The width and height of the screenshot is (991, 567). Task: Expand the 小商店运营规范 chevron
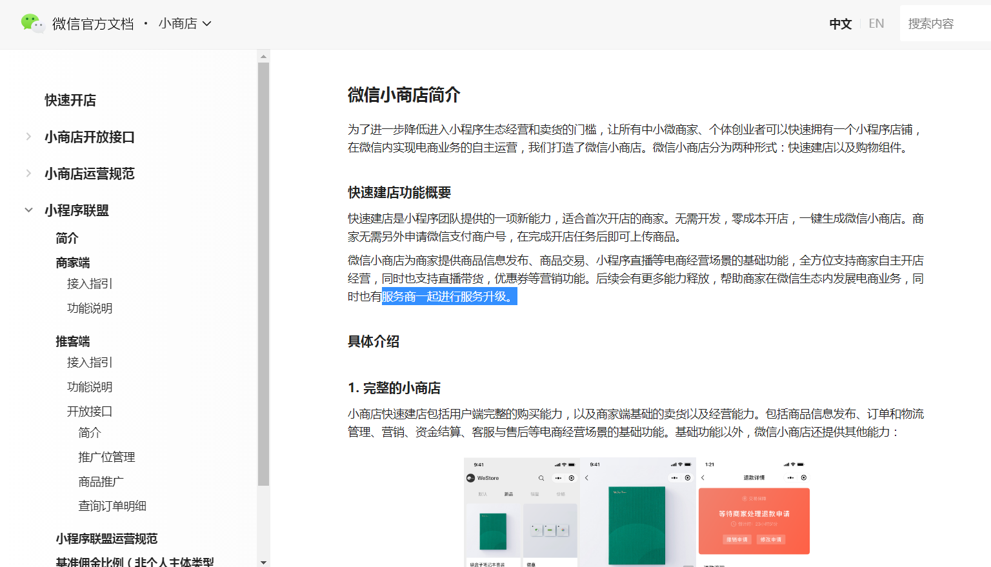tap(28, 174)
